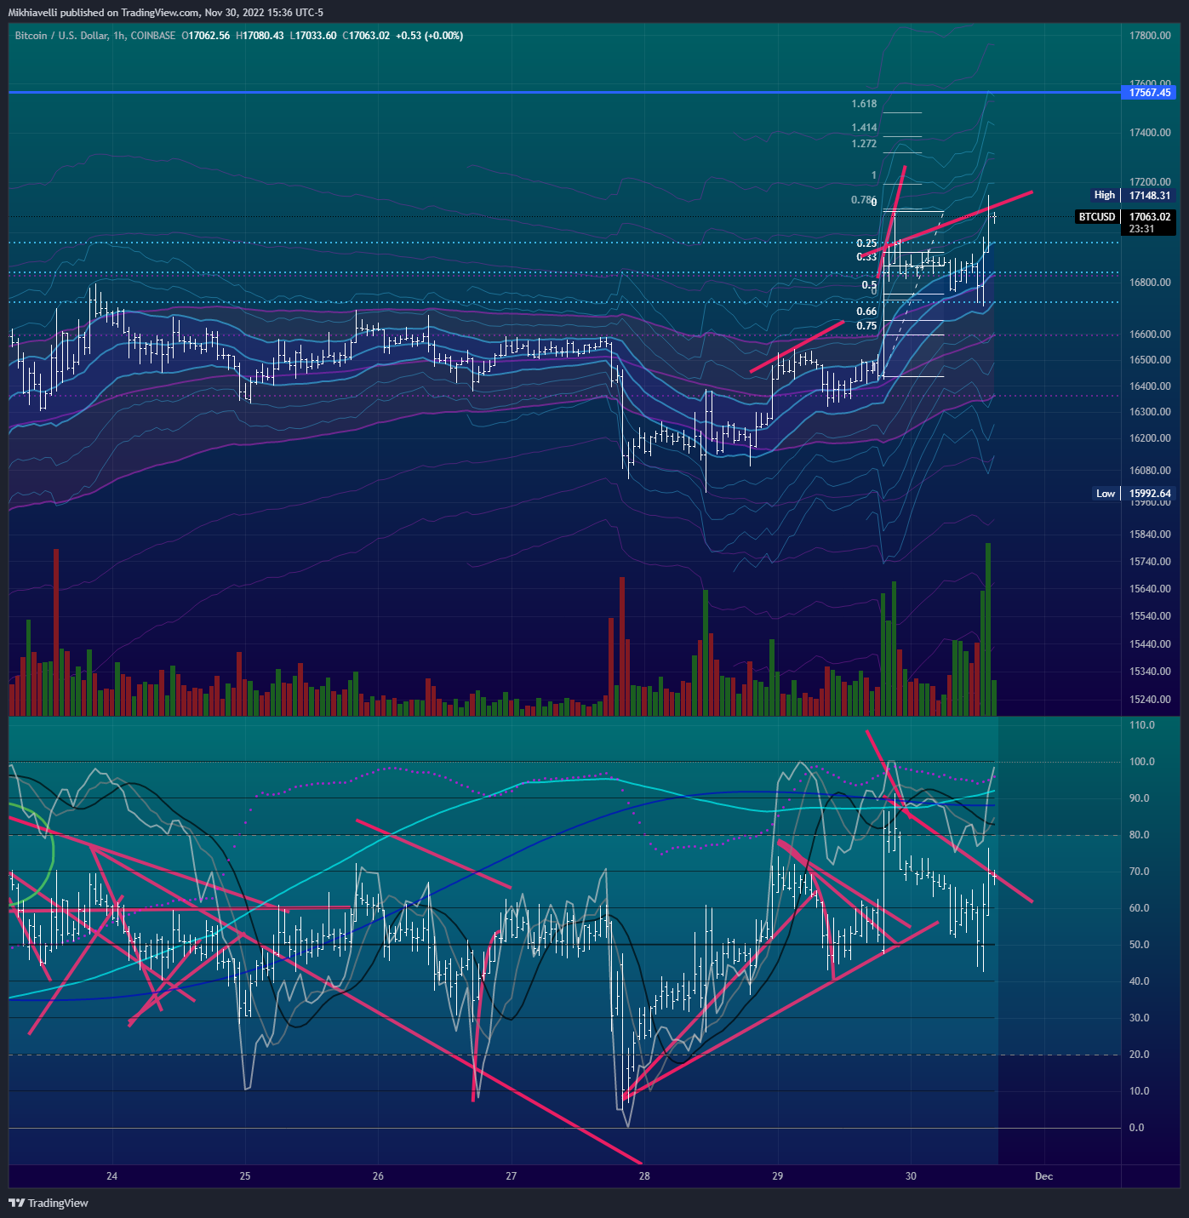
Task: Click the 1.414 Fibonacci level label
Action: (864, 128)
